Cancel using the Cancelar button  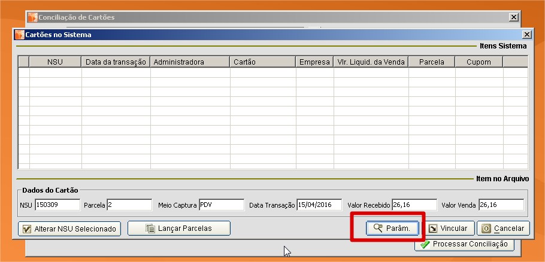point(503,229)
